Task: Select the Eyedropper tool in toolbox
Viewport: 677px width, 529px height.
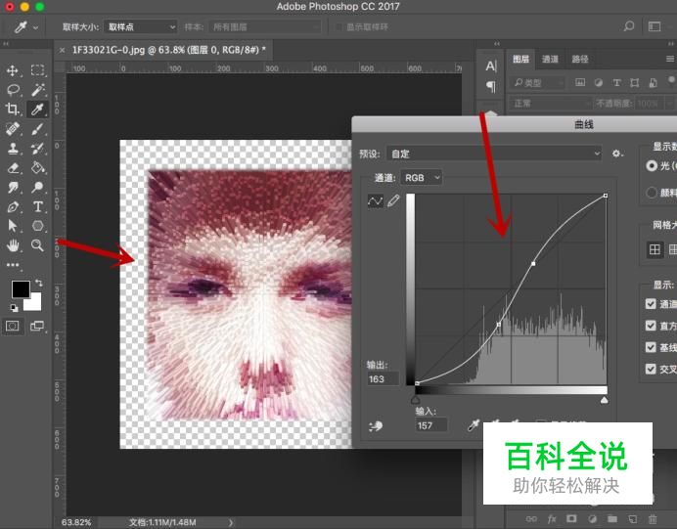Action: pos(37,110)
